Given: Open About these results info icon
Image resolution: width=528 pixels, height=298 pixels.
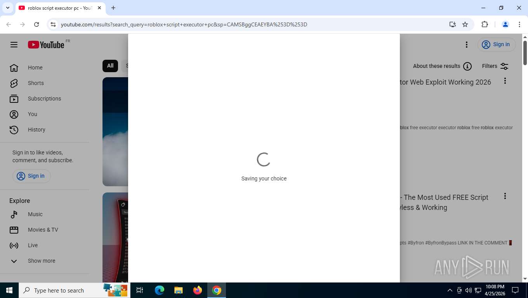Looking at the screenshot, I should coord(467,66).
